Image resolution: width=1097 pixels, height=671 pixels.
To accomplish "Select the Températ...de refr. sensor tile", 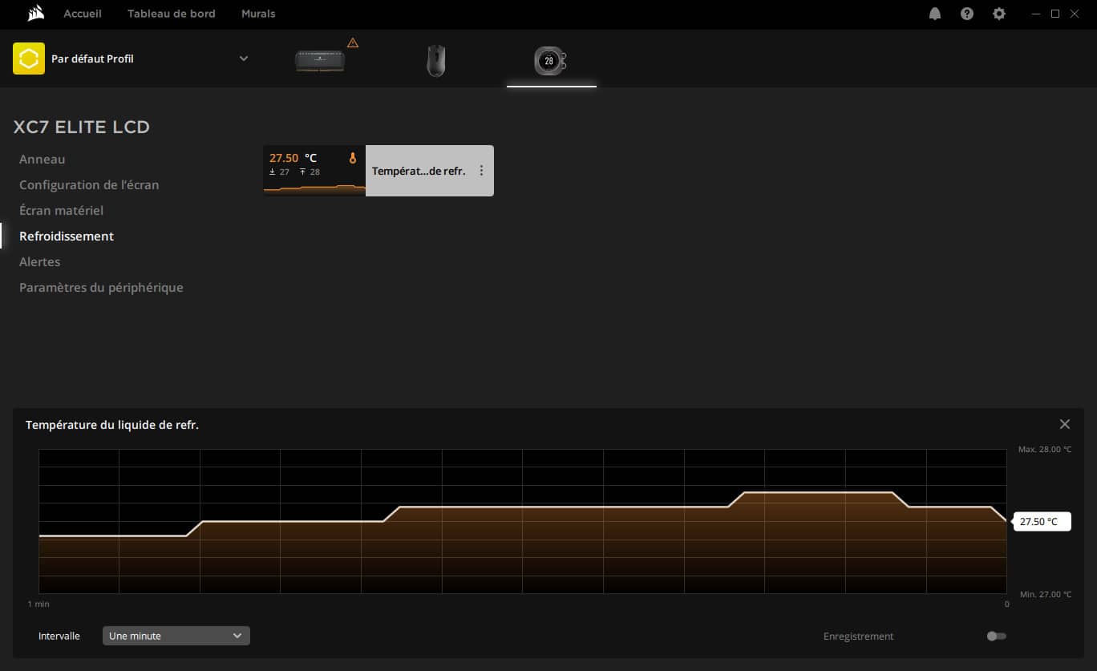I will (x=378, y=171).
